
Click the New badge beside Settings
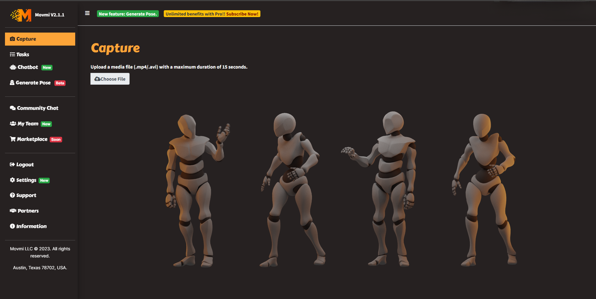pos(44,180)
